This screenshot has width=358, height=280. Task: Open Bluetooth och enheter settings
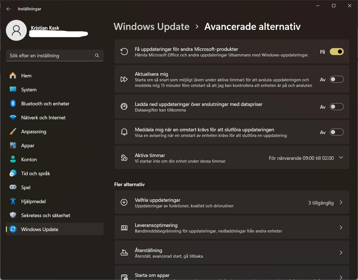click(45, 103)
